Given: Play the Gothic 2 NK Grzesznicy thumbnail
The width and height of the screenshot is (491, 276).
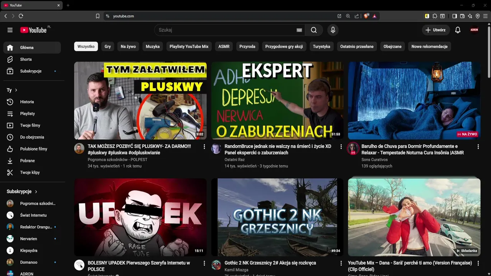Looking at the screenshot, I should [277, 217].
